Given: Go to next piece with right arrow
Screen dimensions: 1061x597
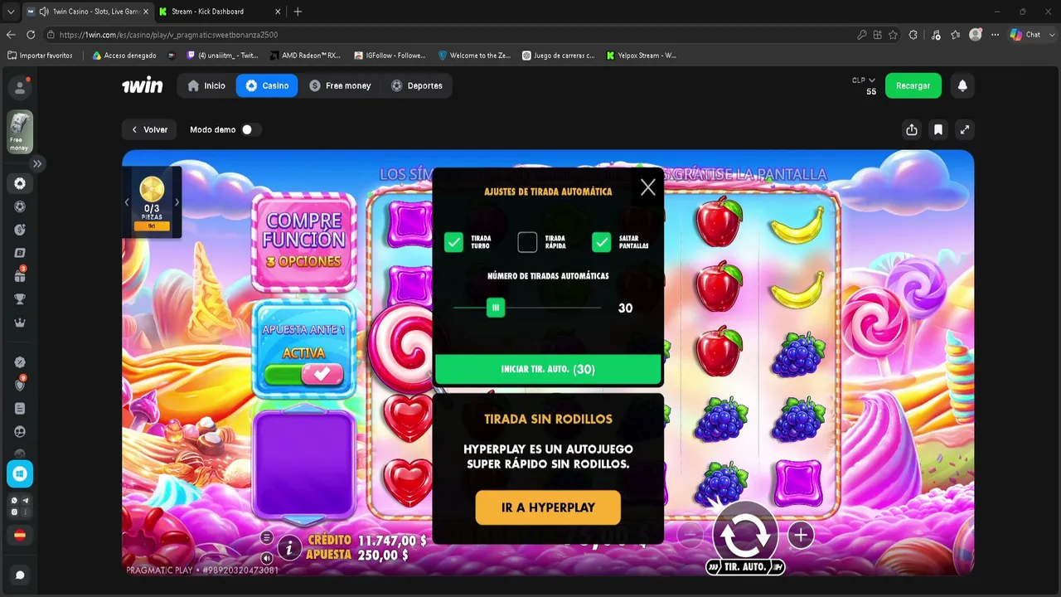Looking at the screenshot, I should click(177, 201).
